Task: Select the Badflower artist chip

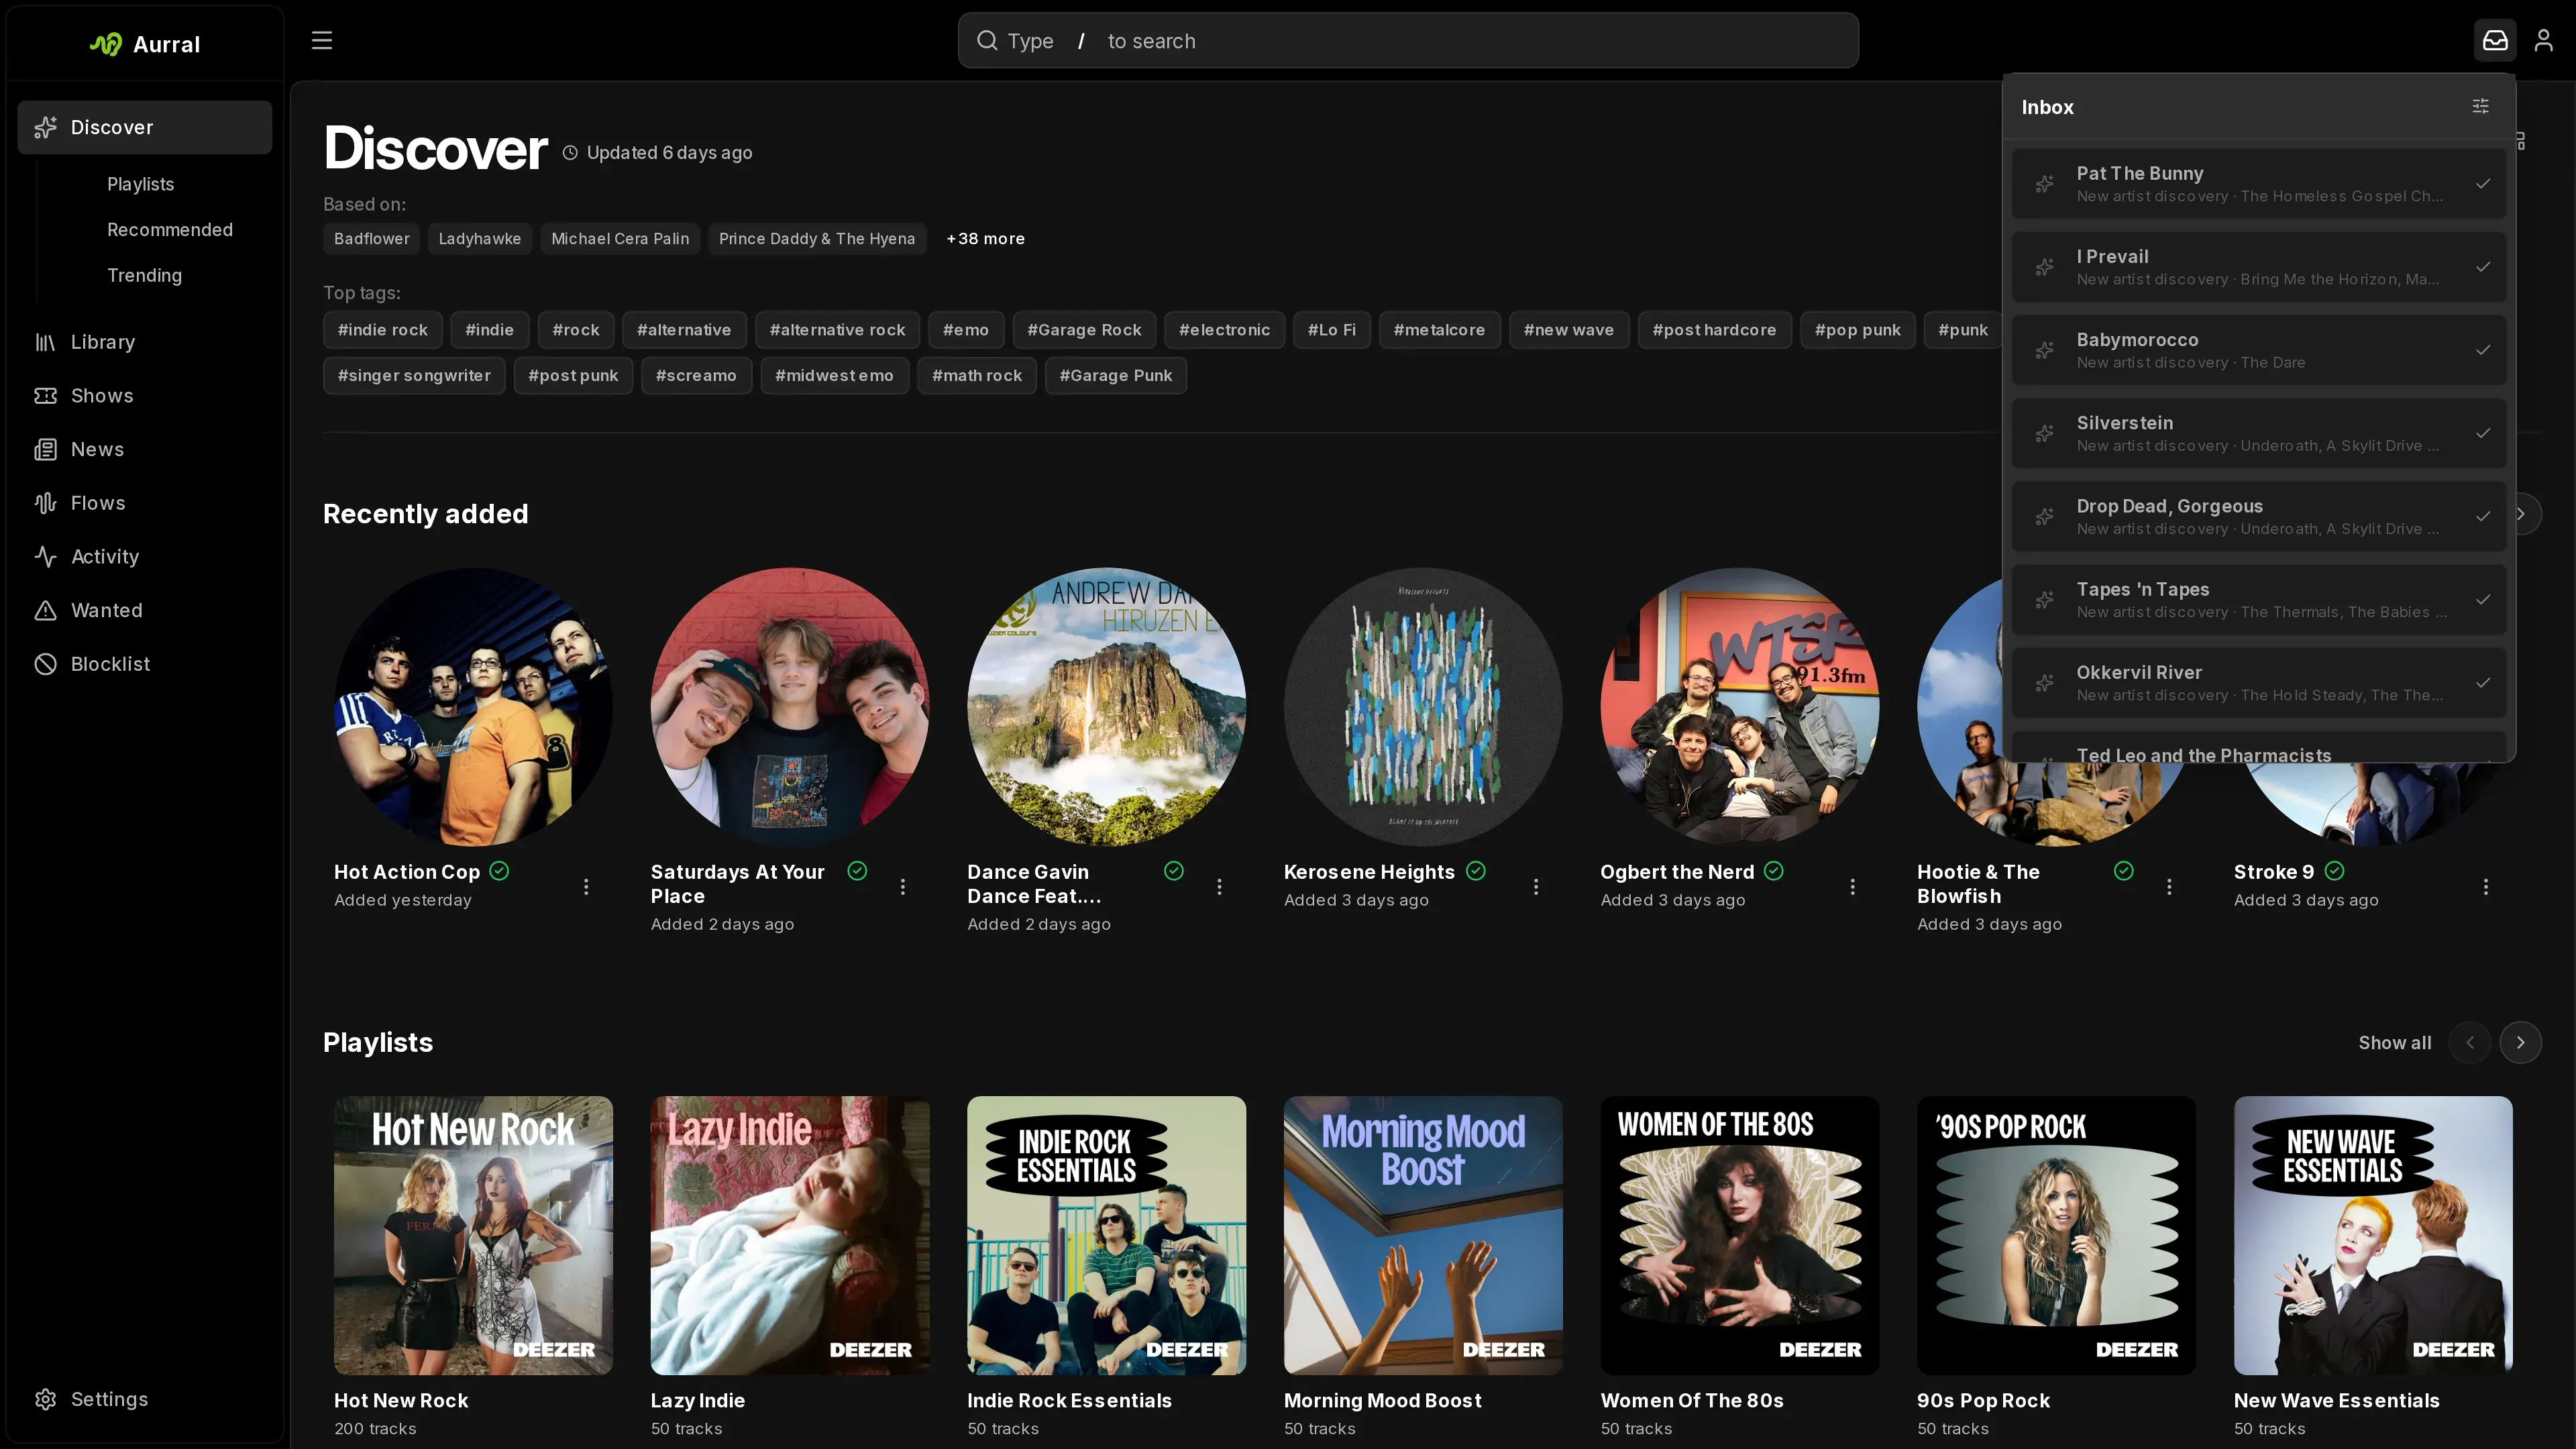Action: 372,239
